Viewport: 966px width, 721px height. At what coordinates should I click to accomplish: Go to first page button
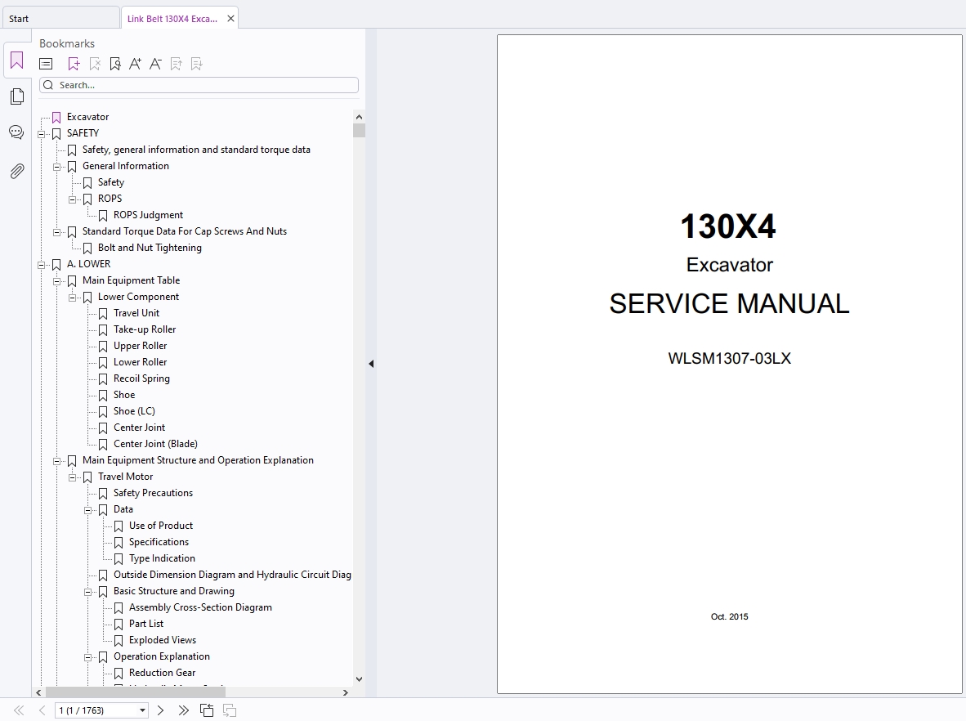click(x=19, y=710)
